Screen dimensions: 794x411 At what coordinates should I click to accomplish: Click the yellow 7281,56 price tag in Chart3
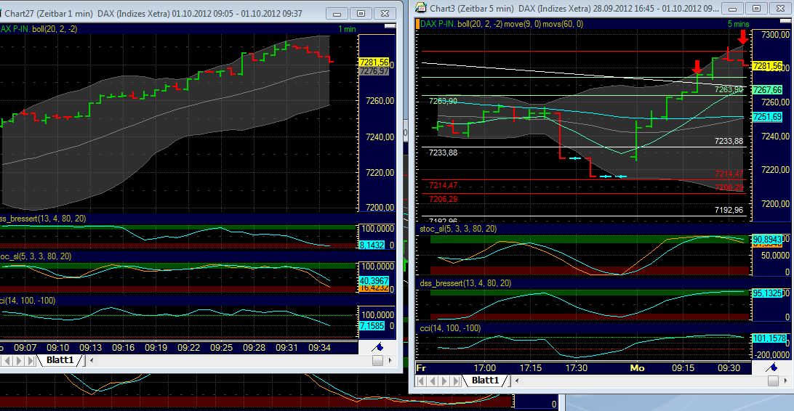768,66
